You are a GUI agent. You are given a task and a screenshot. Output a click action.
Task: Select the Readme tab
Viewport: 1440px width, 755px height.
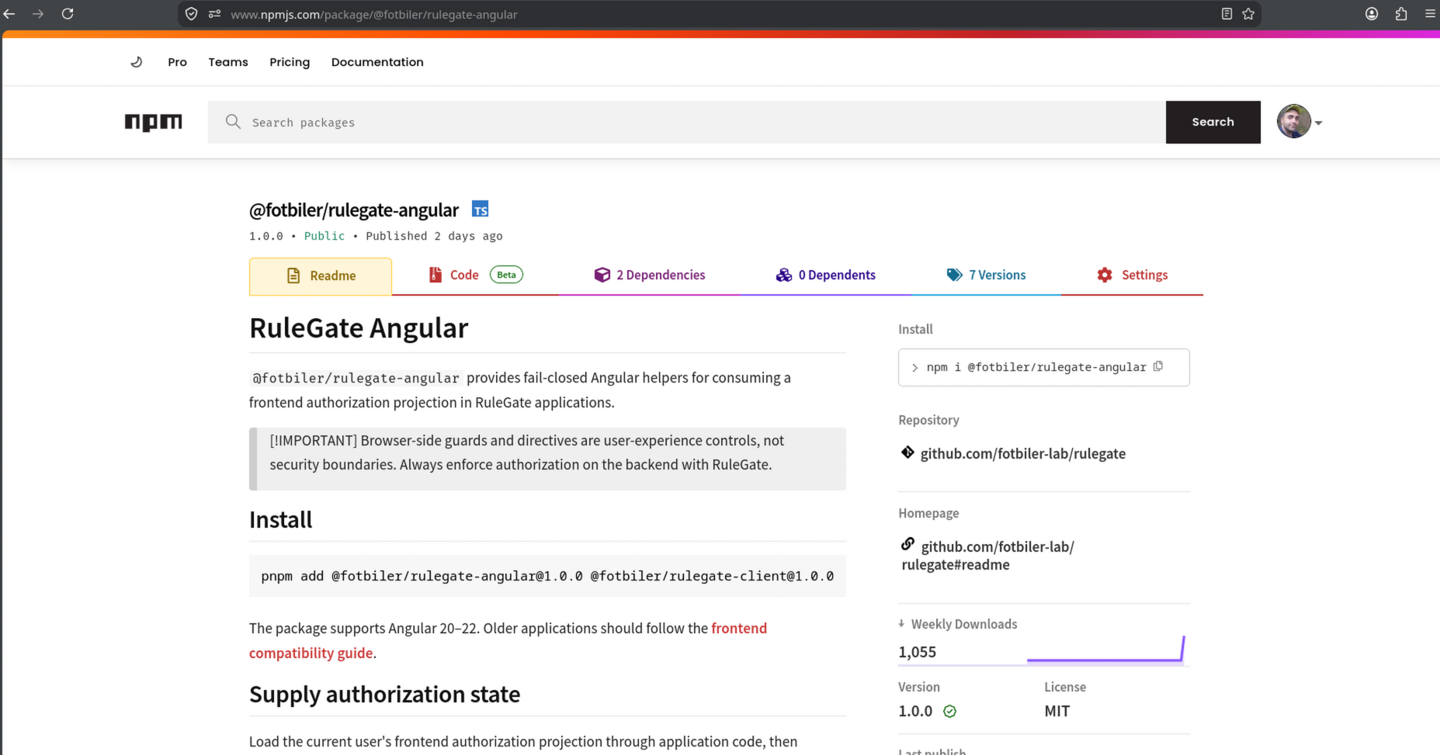pos(321,276)
